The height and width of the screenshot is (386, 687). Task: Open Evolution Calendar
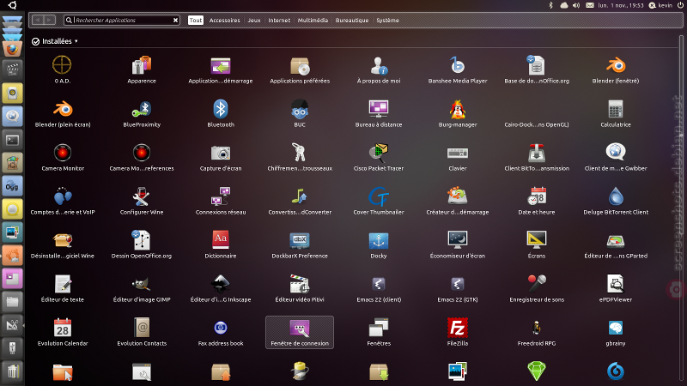click(x=63, y=328)
